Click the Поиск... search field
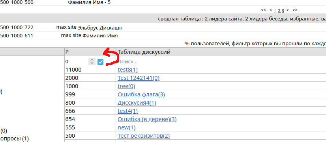The height and width of the screenshot is (142, 326). coord(221,62)
